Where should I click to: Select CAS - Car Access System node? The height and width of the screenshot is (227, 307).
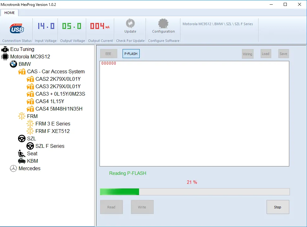(x=56, y=71)
